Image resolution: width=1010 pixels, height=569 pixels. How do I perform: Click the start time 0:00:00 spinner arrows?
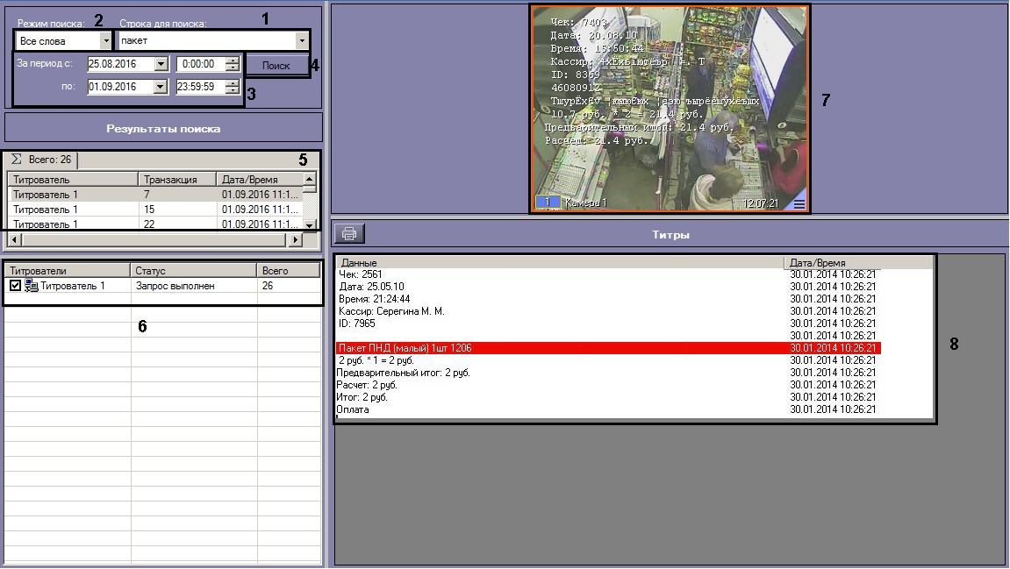232,64
